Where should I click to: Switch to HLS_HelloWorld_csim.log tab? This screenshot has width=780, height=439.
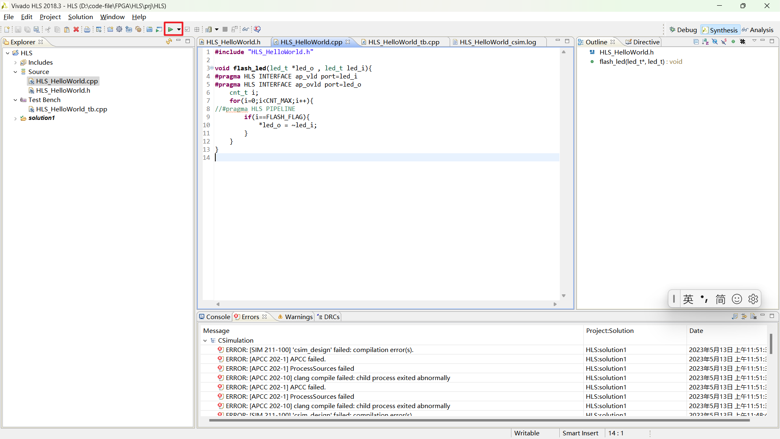(498, 42)
